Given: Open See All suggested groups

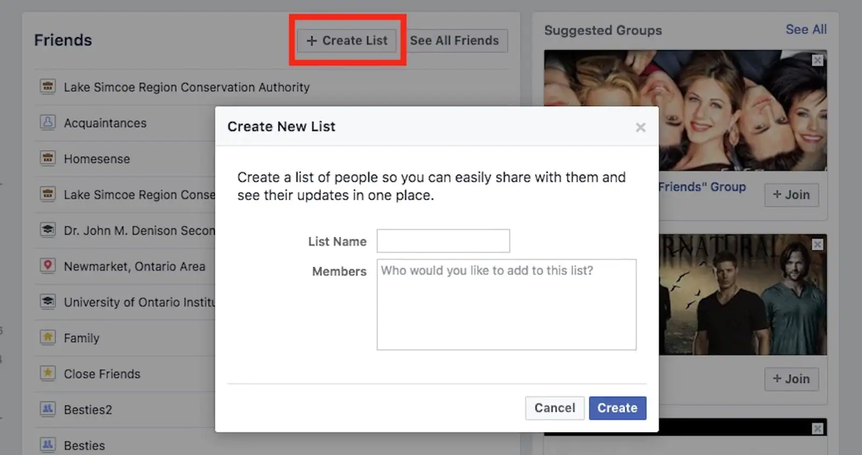Looking at the screenshot, I should [805, 30].
